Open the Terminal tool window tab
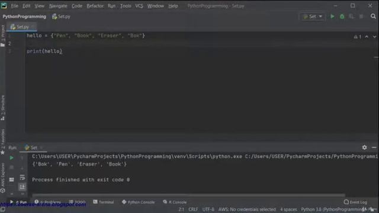379x213 pixels. tap(104, 202)
